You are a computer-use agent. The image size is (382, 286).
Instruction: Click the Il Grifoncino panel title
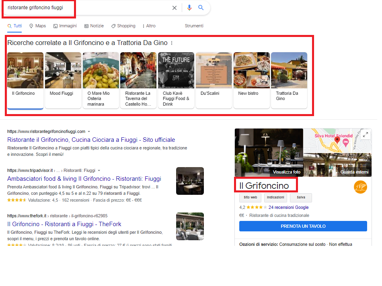click(264, 186)
